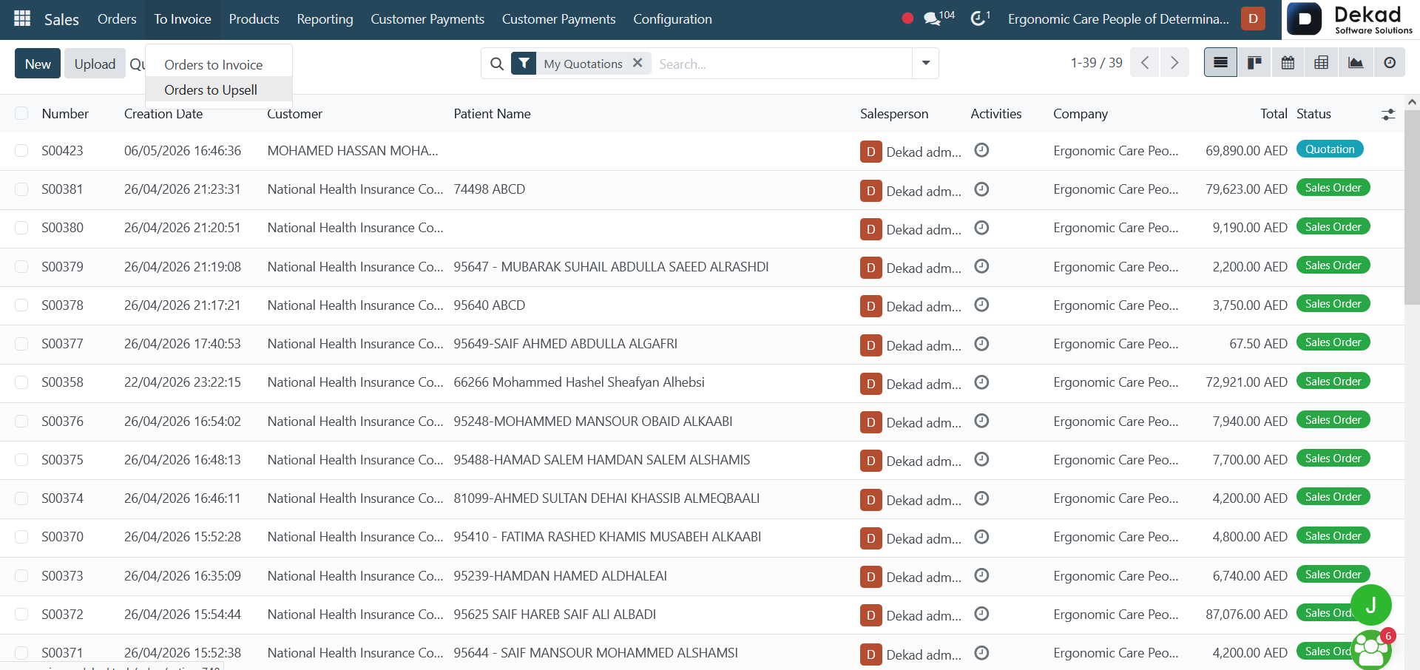Open first Customer Payments menu
Image resolution: width=1420 pixels, height=670 pixels.
[x=427, y=19]
